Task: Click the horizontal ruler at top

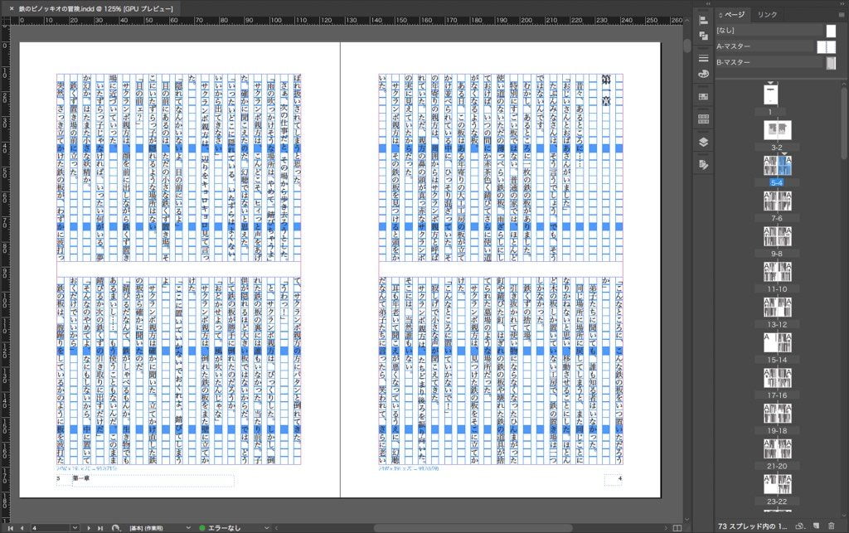Action: pos(347,20)
